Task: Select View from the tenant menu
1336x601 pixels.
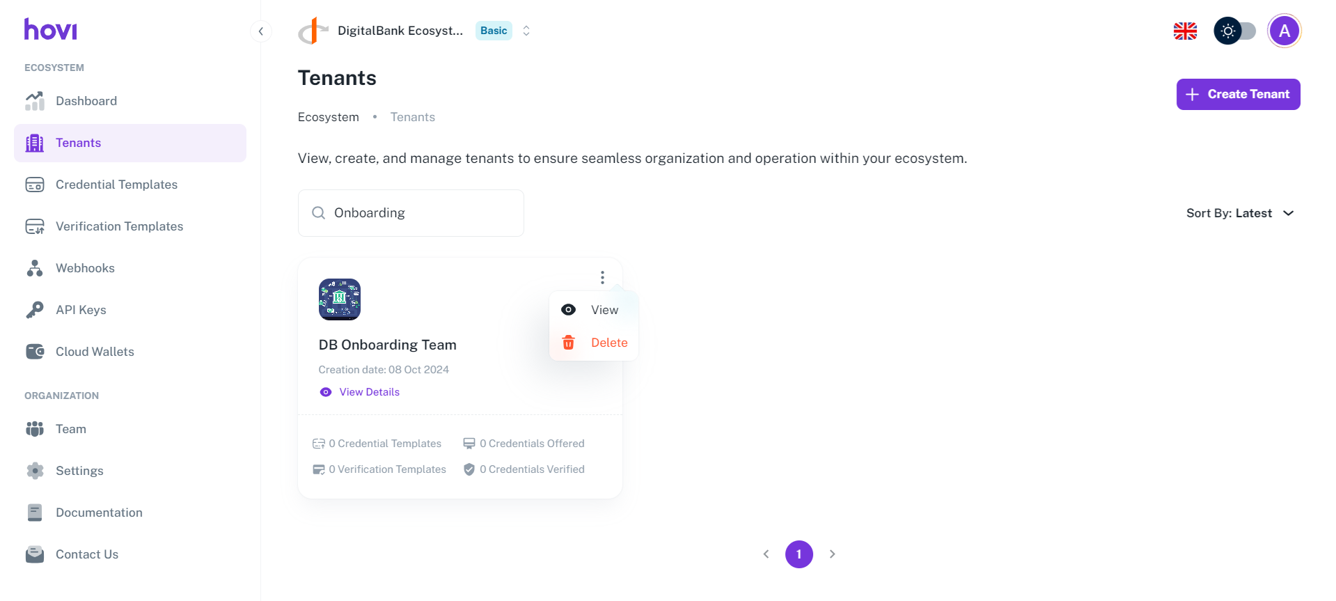Action: 604,310
